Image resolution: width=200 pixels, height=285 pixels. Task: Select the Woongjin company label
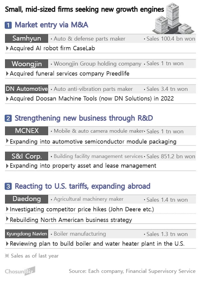[27, 64]
